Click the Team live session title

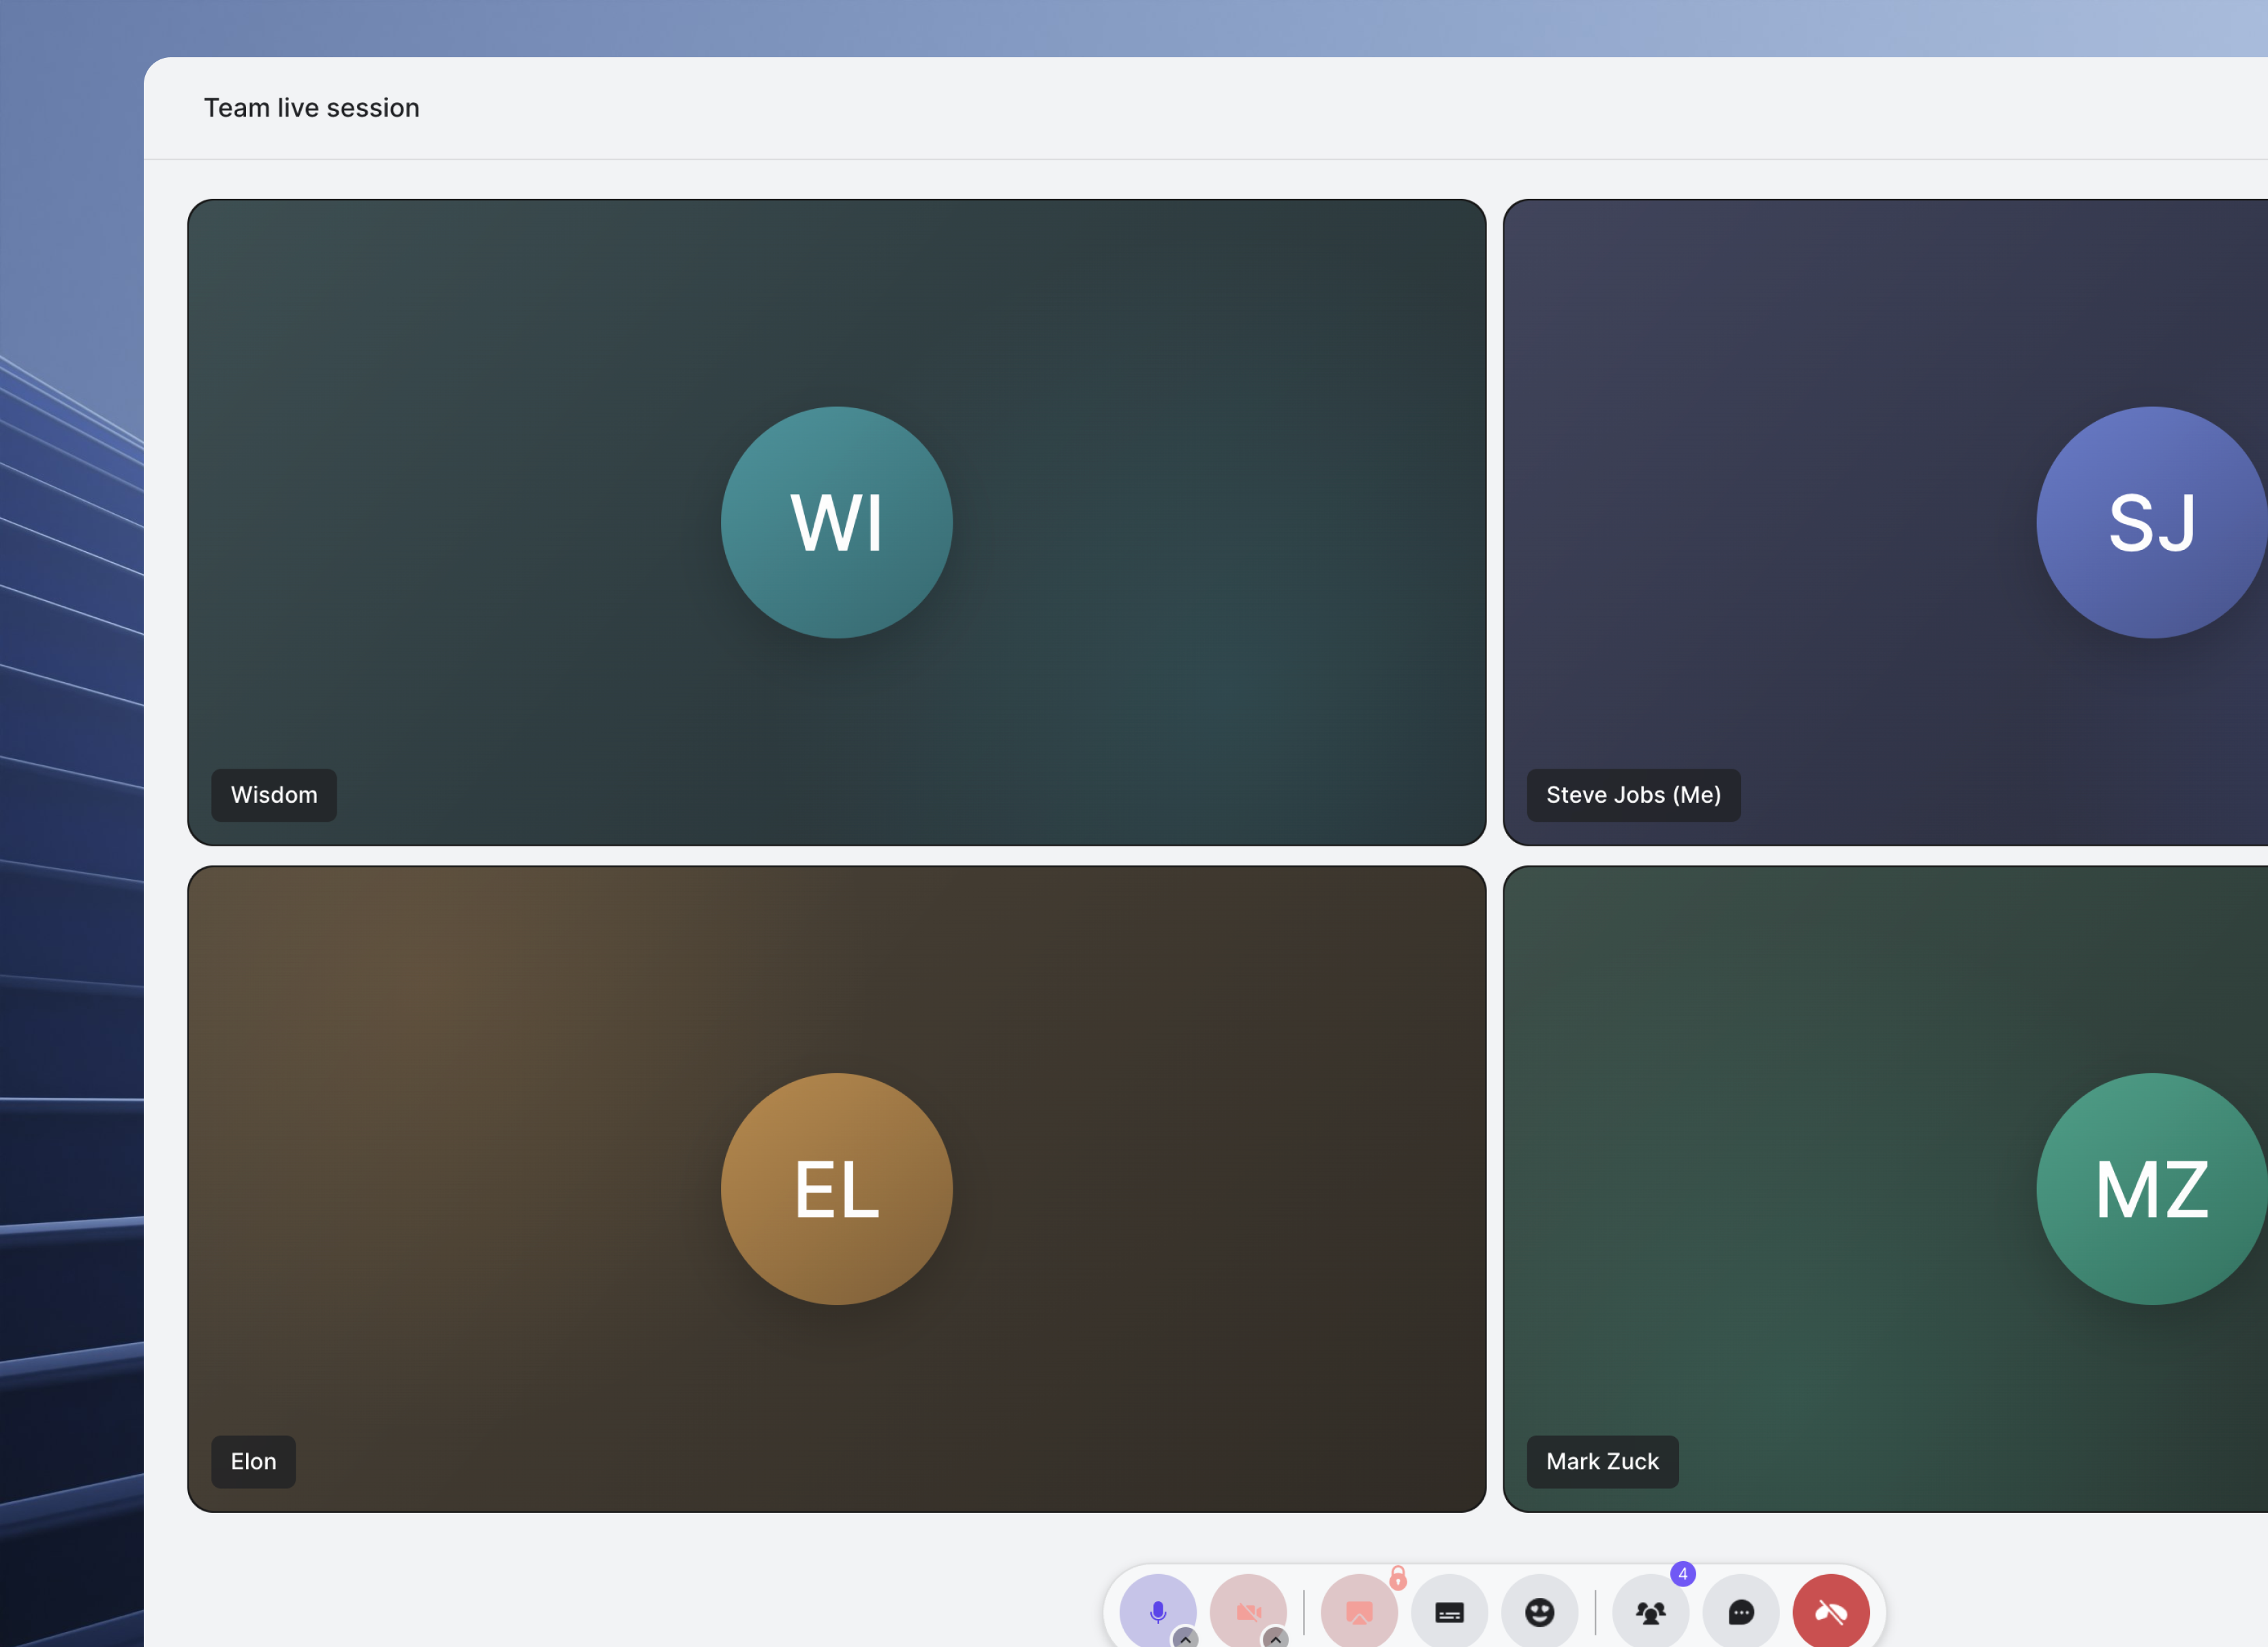[x=312, y=108]
